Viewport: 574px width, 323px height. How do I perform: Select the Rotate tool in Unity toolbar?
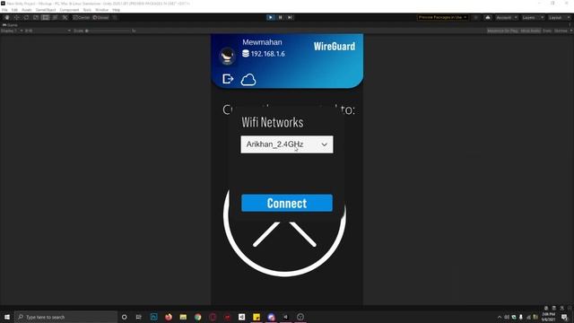coord(26,18)
